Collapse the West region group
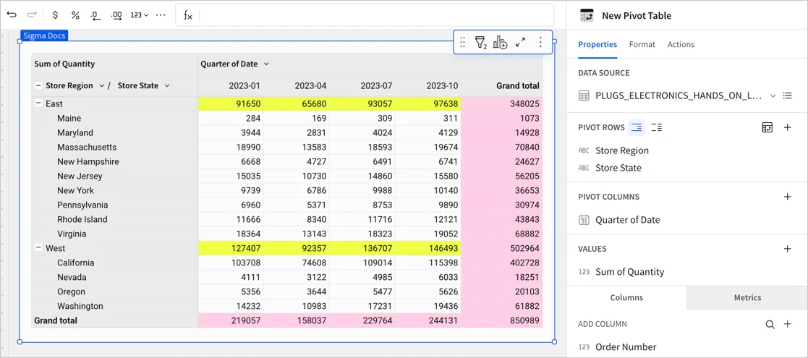 38,248
